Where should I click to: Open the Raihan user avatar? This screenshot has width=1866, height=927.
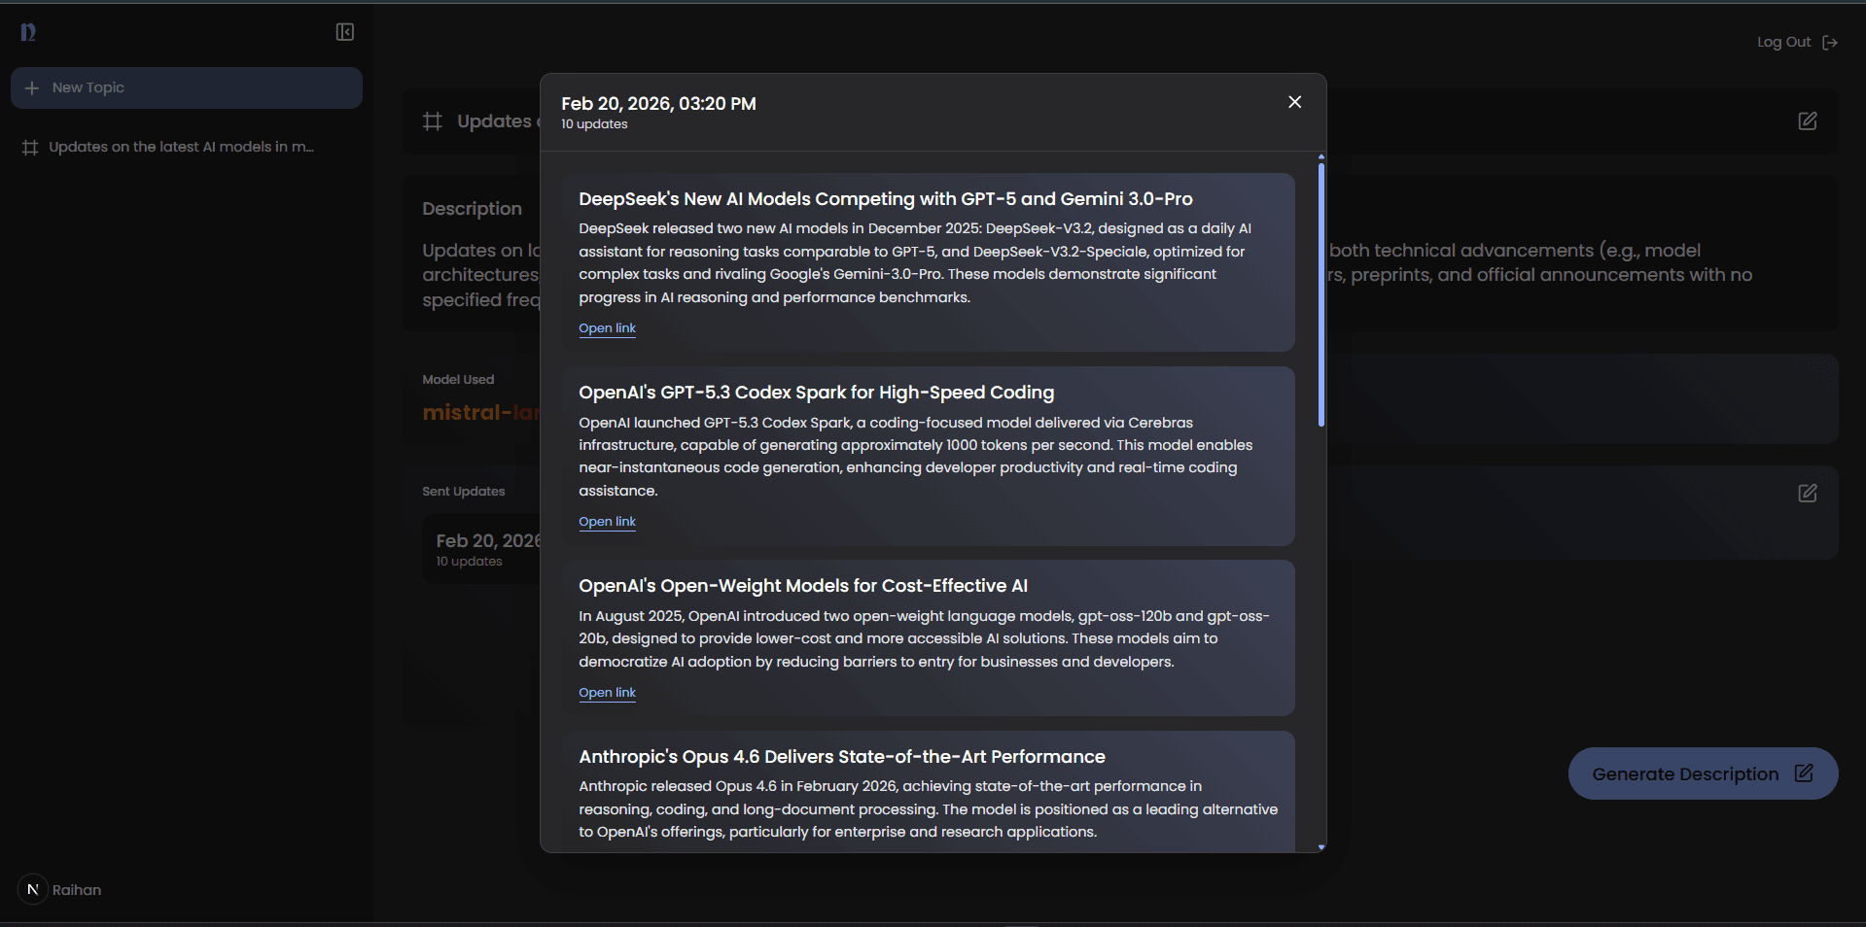[33, 889]
